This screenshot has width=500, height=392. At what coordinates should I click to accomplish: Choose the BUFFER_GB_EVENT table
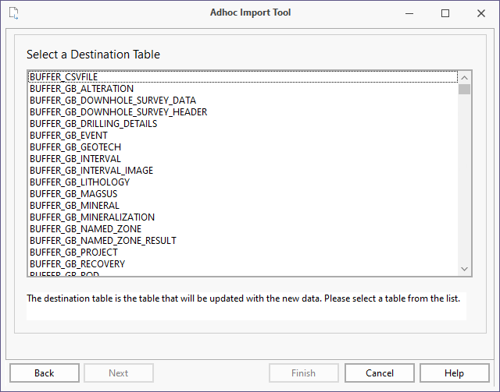pyautogui.click(x=69, y=136)
